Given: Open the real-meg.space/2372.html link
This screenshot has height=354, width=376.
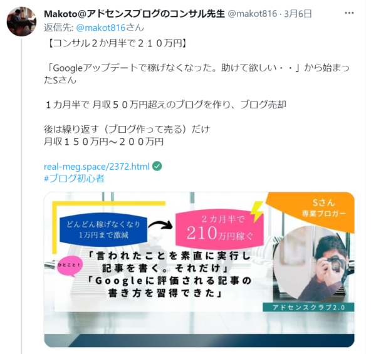Looking at the screenshot, I should (x=97, y=166).
